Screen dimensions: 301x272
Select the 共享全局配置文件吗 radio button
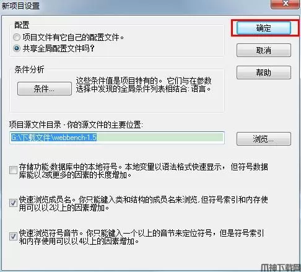(17, 48)
